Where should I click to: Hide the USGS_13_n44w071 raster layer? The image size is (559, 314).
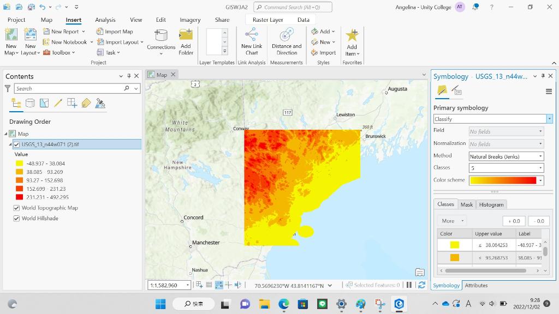[17, 144]
